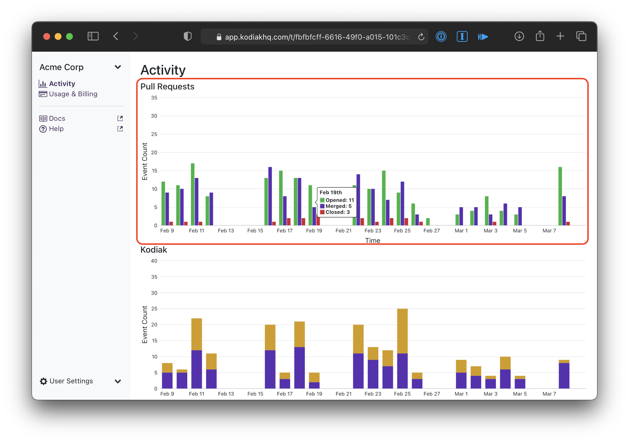
Task: Click the green Mar 8 opened bar
Action: 560,196
